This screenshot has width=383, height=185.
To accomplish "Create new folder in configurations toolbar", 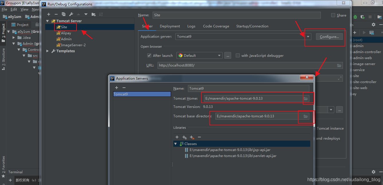I will coord(93,14).
